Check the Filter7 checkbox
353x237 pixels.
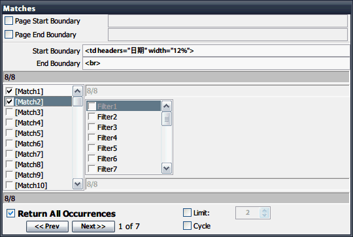92,168
